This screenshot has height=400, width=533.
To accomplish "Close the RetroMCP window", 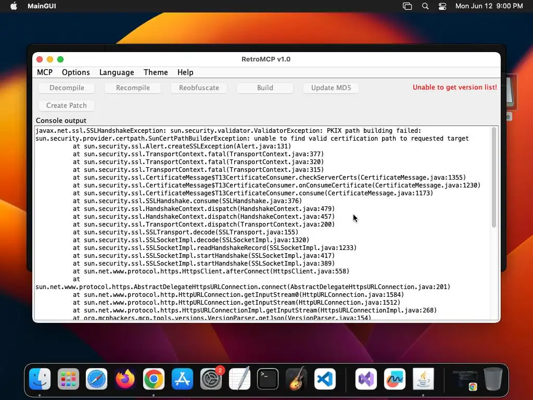I will pyautogui.click(x=40, y=59).
